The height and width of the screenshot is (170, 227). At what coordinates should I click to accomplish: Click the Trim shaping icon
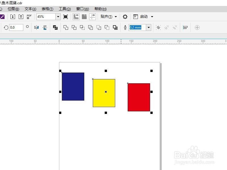(74, 27)
